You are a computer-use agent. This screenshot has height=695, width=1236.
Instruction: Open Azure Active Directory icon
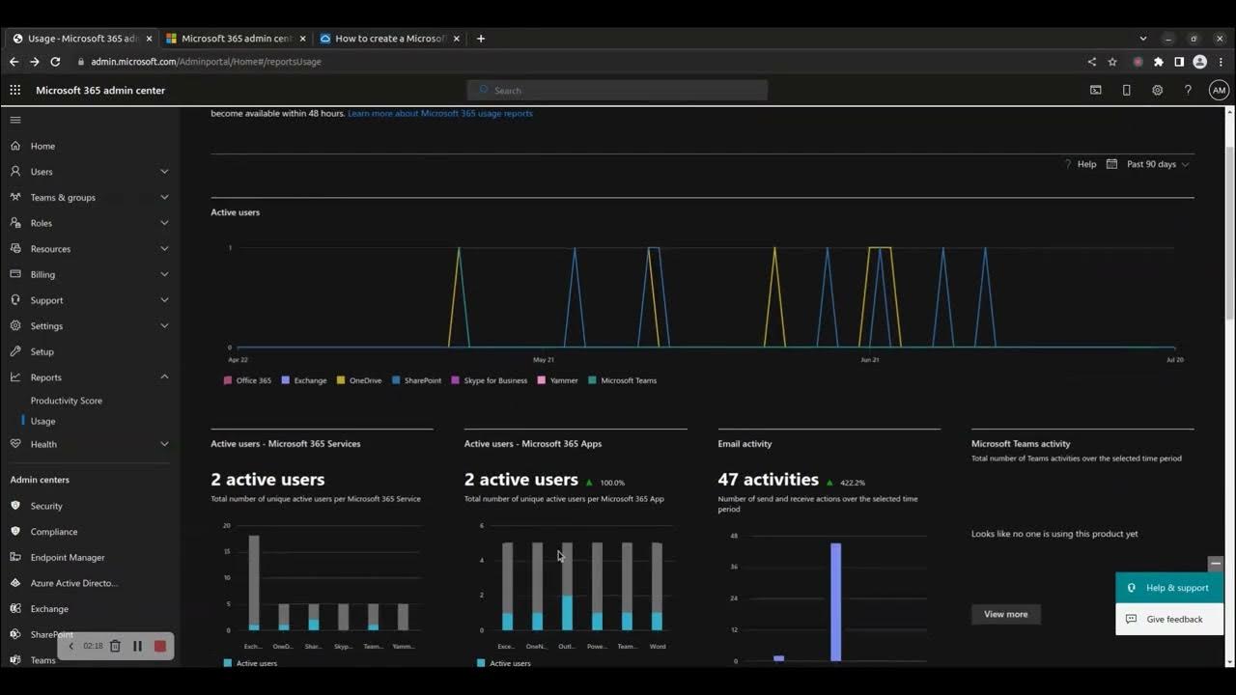click(x=15, y=583)
